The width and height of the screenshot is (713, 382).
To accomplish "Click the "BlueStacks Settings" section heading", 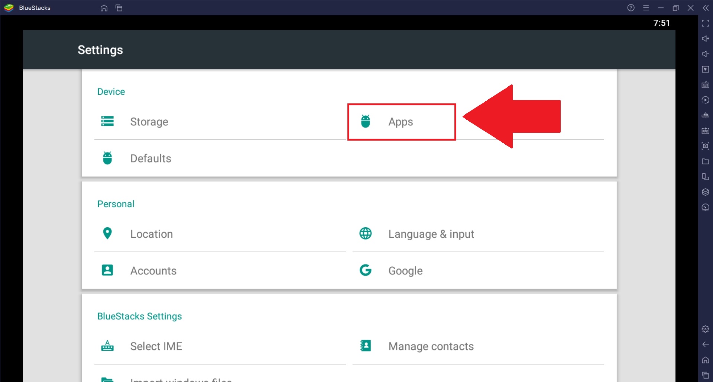I will point(140,316).
